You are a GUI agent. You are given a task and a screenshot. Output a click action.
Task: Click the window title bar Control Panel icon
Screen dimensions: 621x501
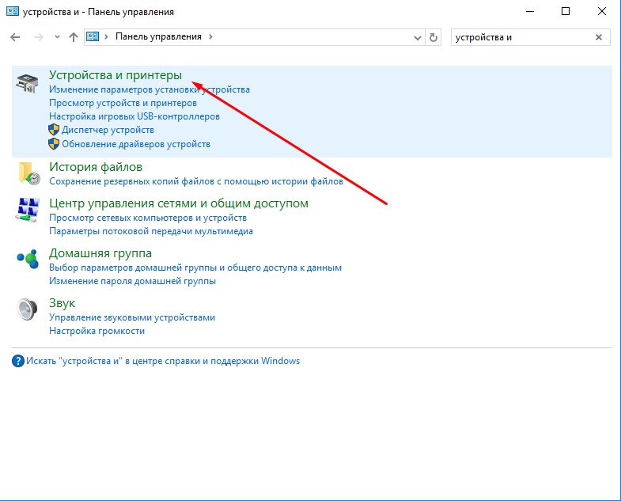coord(13,12)
